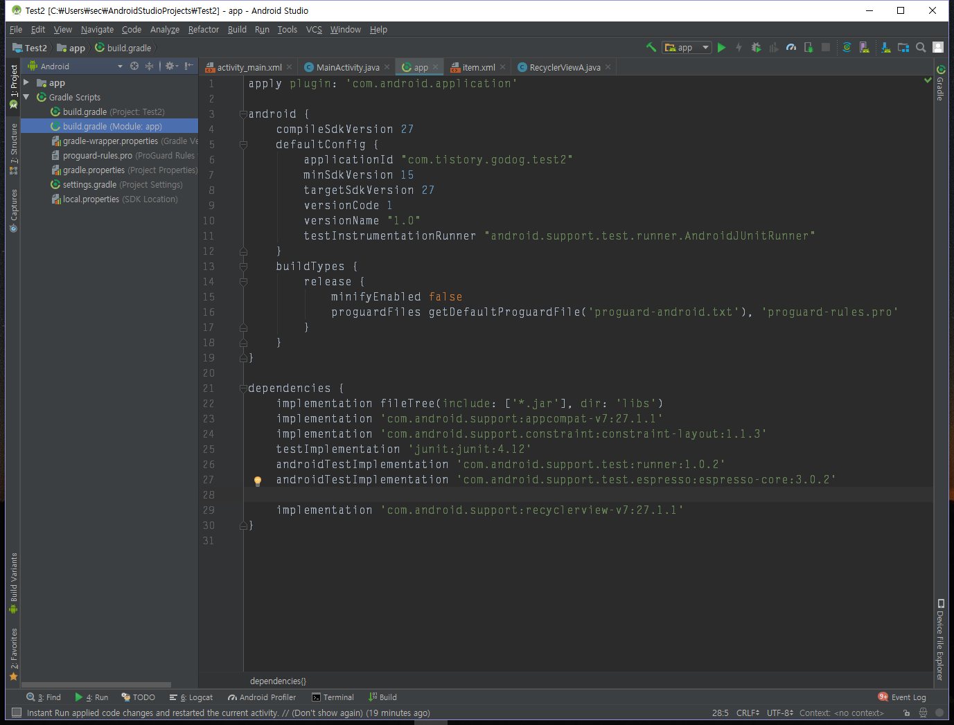Click the Apply Changes lightning icon
This screenshot has width=954, height=725.
[x=739, y=47]
